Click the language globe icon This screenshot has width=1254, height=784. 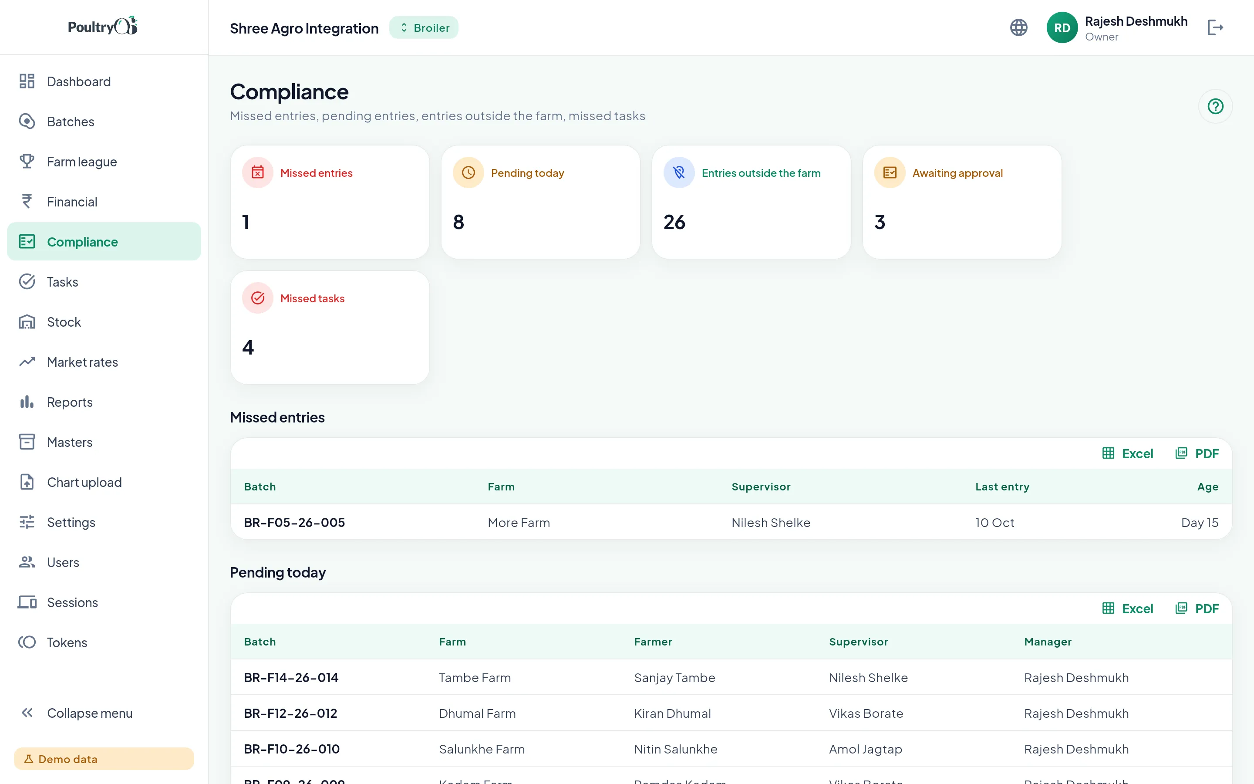[1019, 27]
